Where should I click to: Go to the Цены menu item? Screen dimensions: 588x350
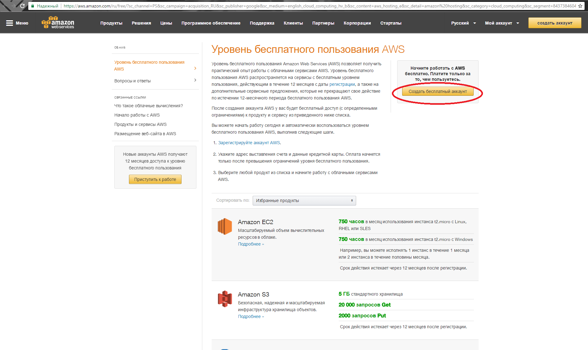tap(166, 23)
